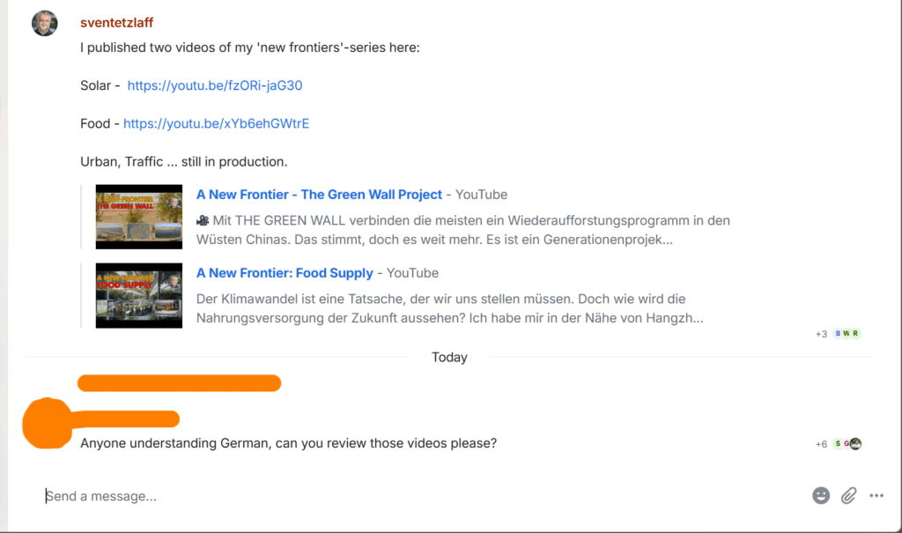The height and width of the screenshot is (533, 902).
Task: Click the video camera emoji in description
Action: tap(203, 220)
